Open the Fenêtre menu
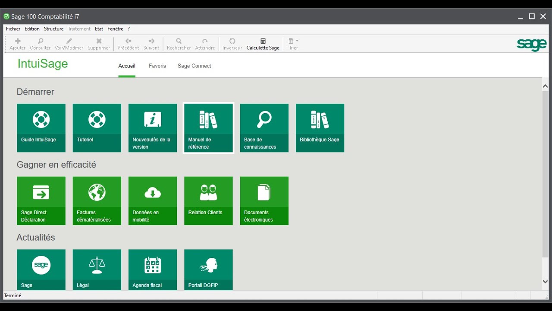Viewport: 552px width, 311px height. click(x=115, y=29)
